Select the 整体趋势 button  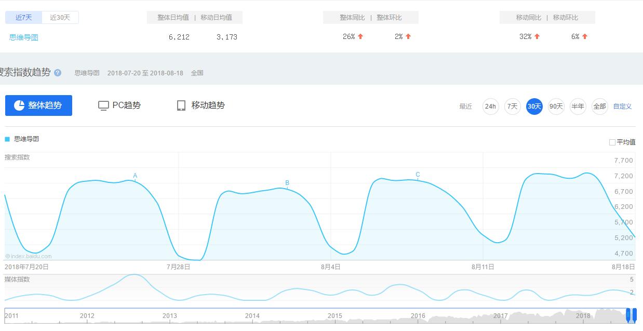coord(38,105)
